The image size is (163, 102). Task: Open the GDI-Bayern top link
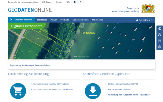pyautogui.click(x=47, y=2)
